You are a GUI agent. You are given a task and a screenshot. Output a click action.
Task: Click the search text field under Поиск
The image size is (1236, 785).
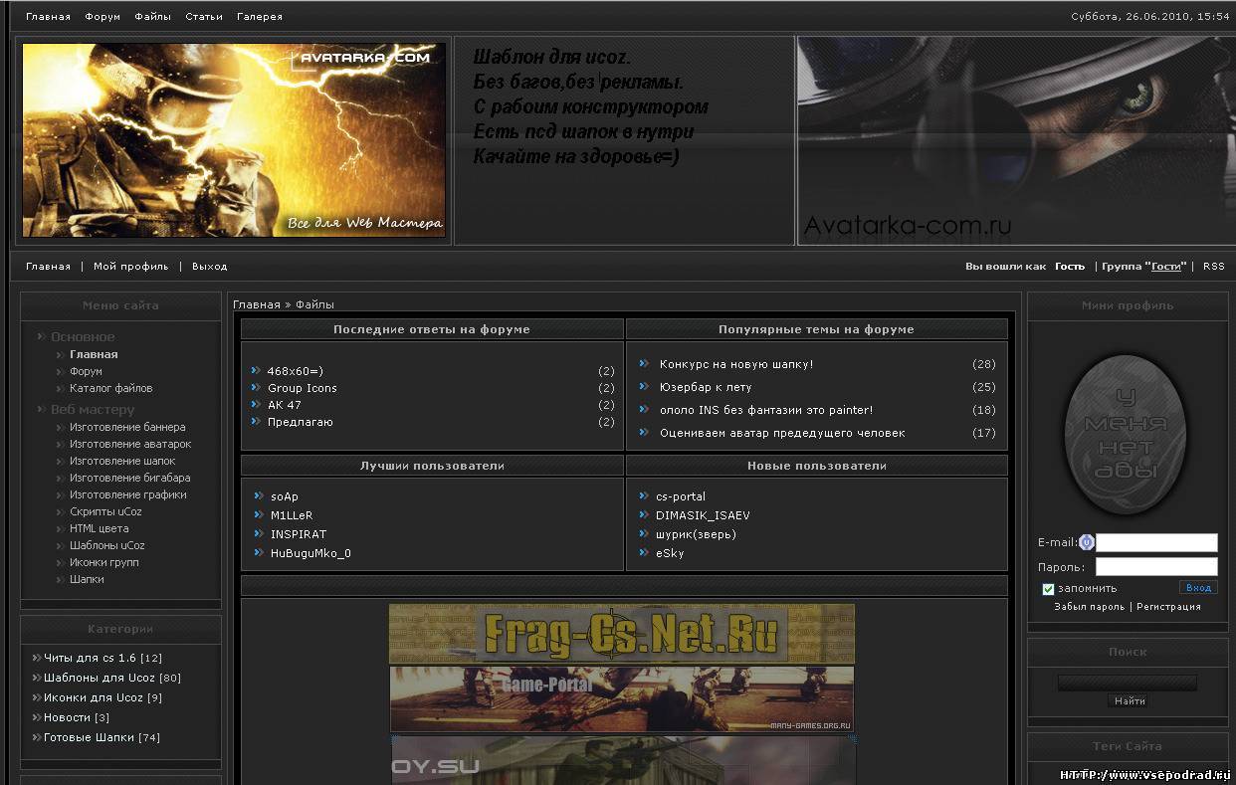pyautogui.click(x=1127, y=683)
